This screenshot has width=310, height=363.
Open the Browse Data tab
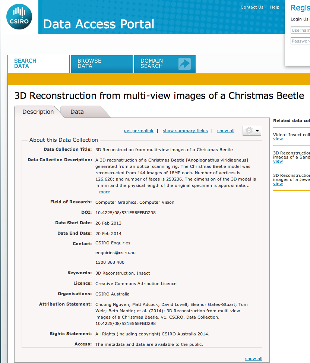pyautogui.click(x=89, y=63)
